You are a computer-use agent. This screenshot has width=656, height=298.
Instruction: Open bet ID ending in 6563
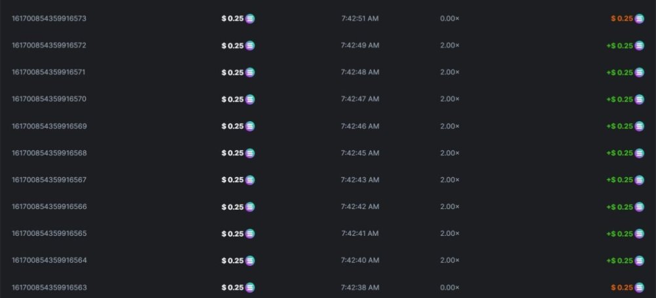(x=49, y=287)
